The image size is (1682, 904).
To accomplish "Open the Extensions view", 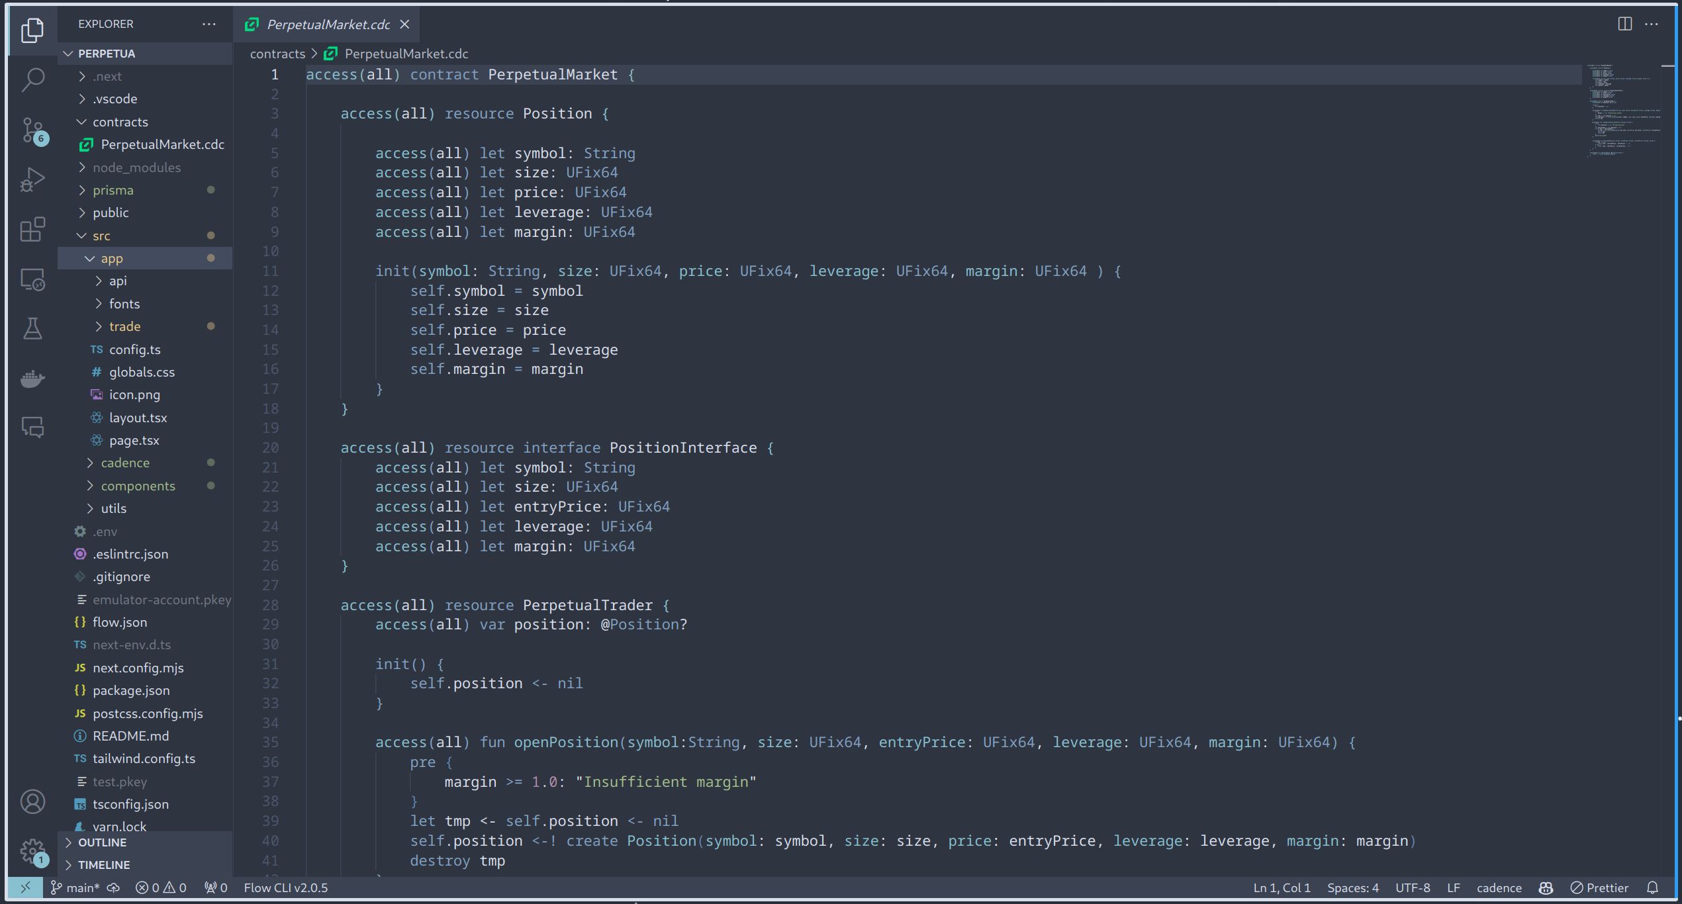I will coord(32,229).
